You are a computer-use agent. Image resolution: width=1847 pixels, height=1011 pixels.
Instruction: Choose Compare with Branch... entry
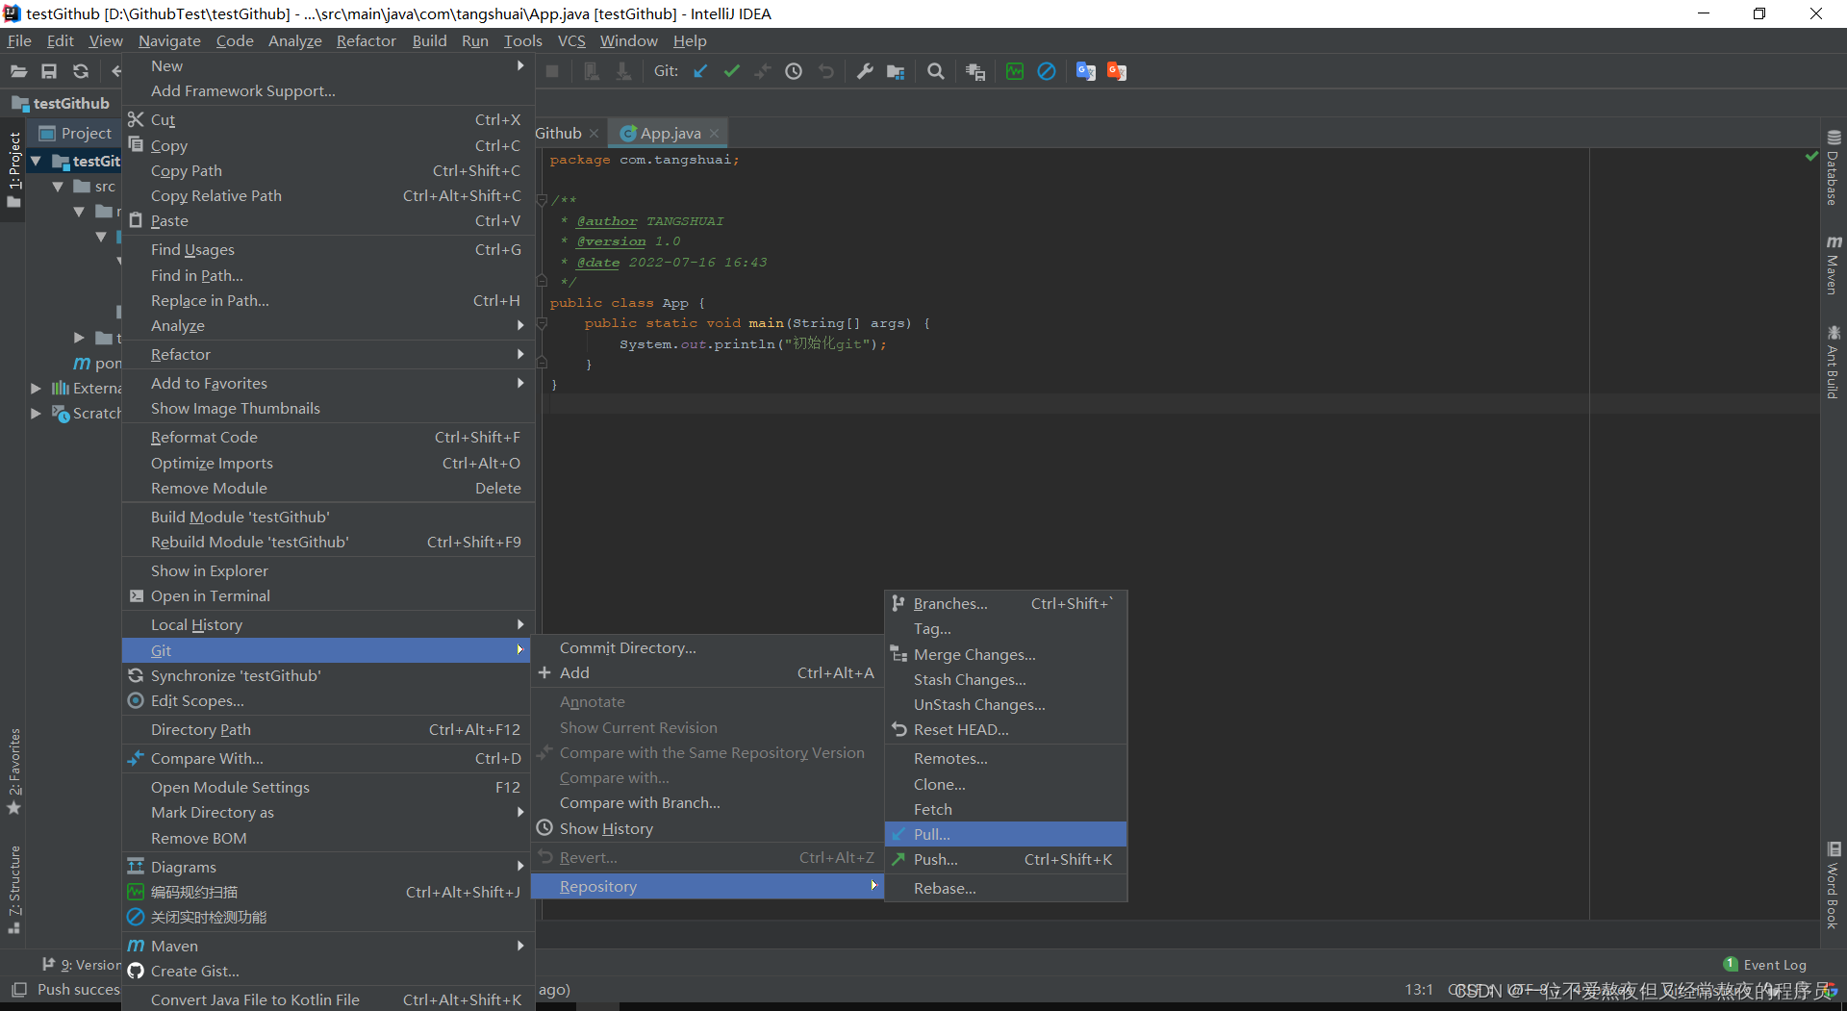pyautogui.click(x=707, y=803)
